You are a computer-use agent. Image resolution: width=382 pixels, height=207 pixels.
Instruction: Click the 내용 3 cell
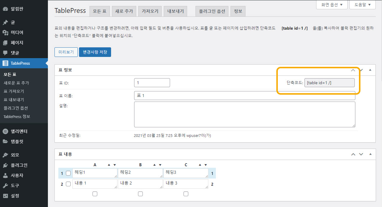click(186, 184)
